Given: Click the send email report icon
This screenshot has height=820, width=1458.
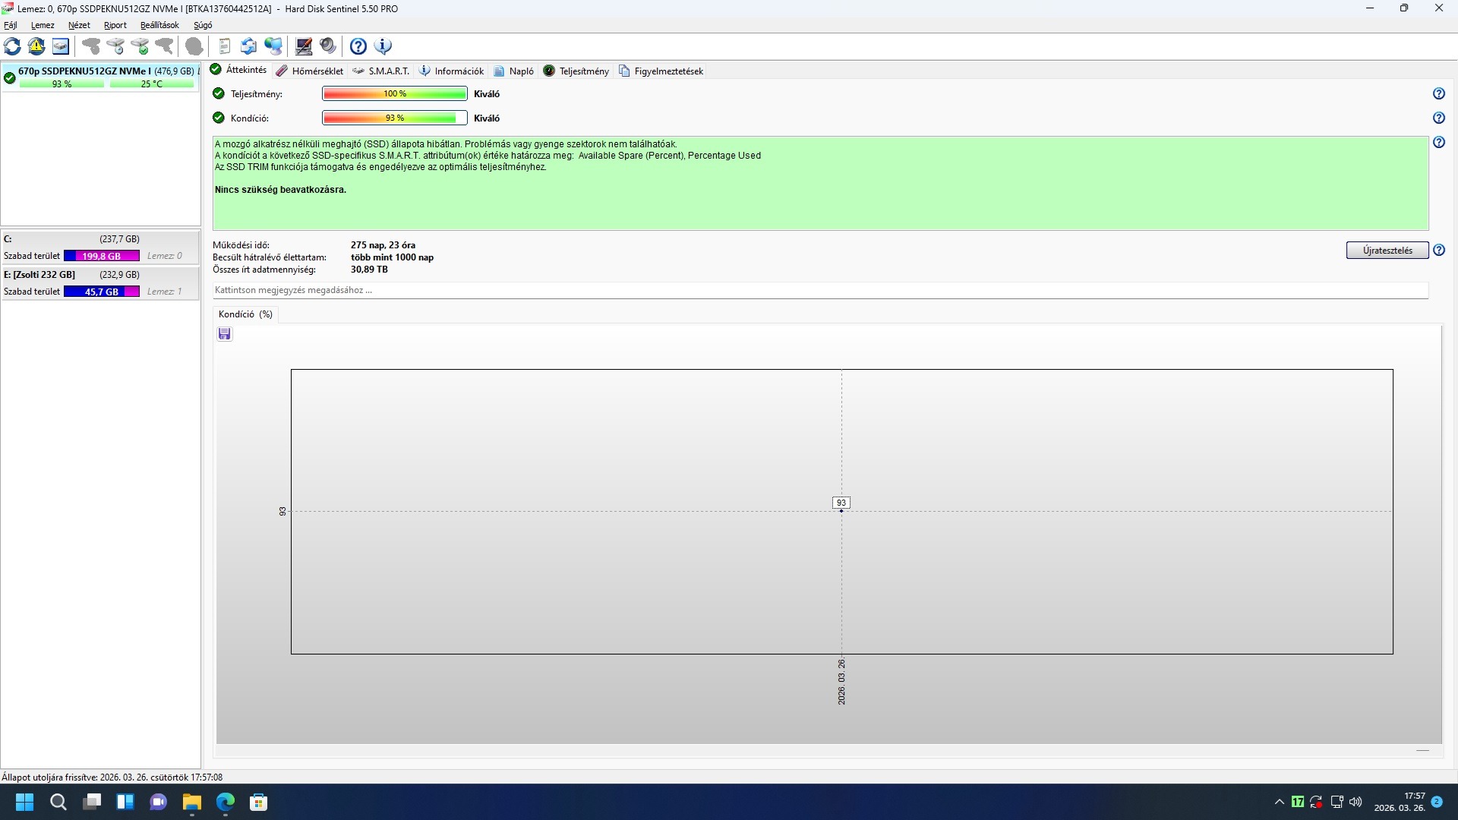Looking at the screenshot, I should 248,46.
